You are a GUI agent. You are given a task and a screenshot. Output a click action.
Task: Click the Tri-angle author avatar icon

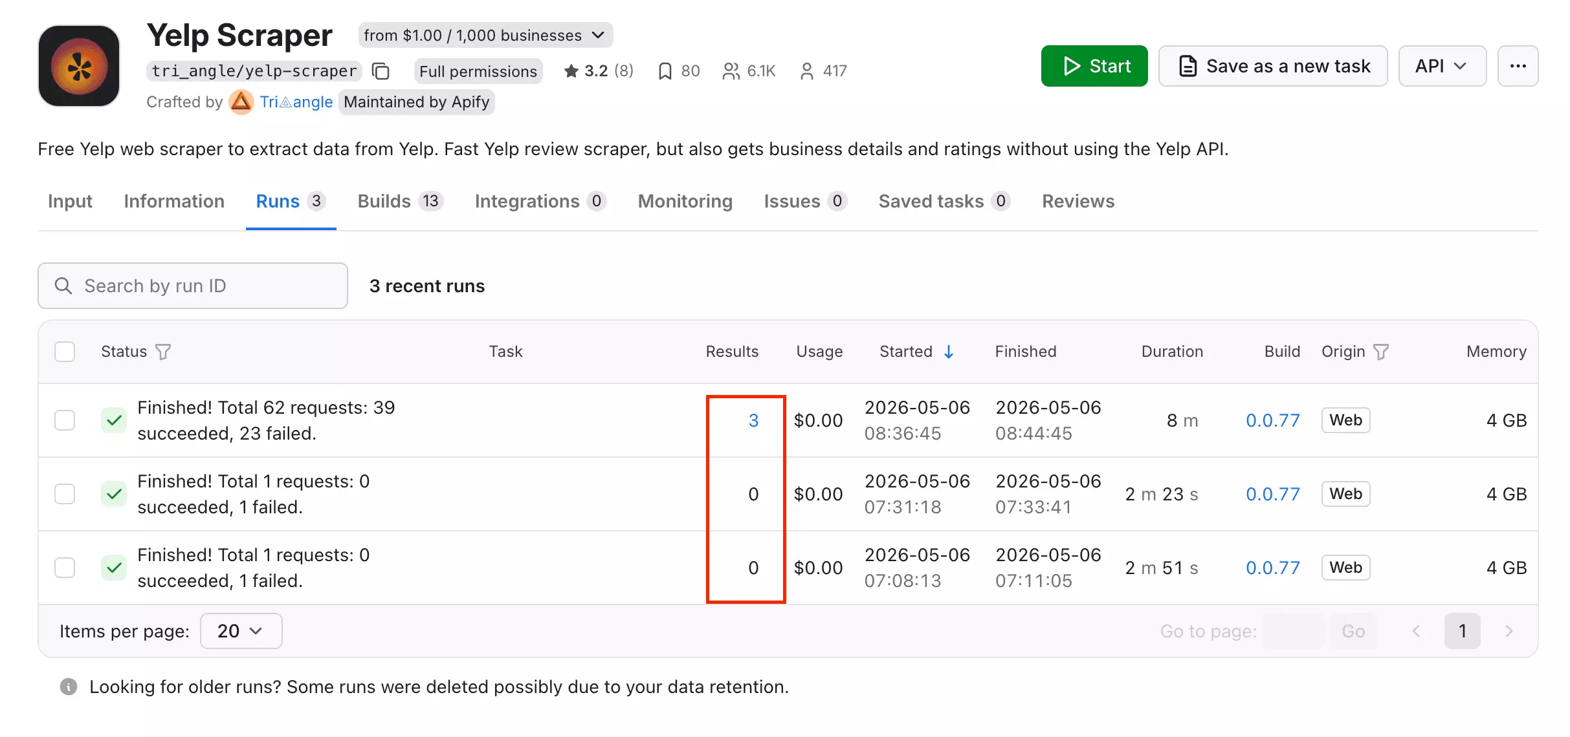241,102
